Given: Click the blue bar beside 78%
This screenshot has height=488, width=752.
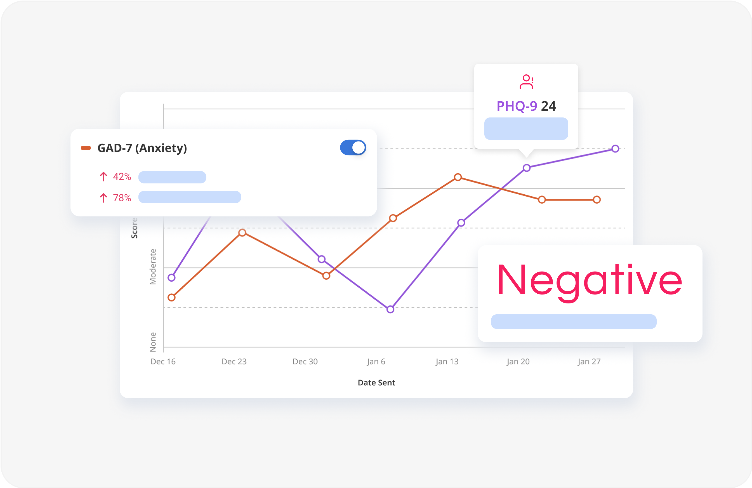Looking at the screenshot, I should pos(190,197).
